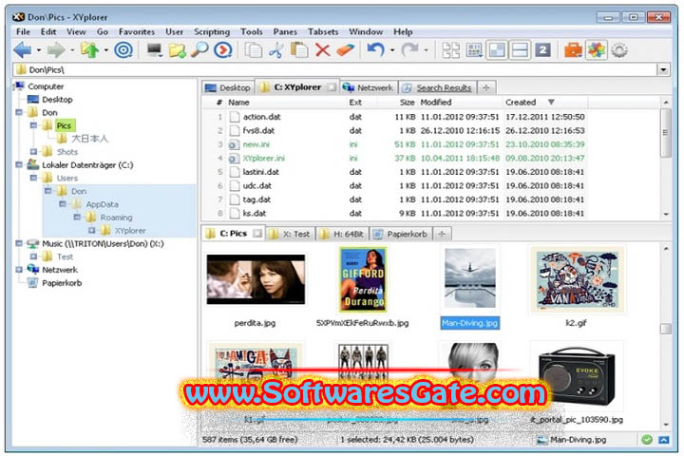Viewport: 684px width, 456px height.
Task: Click the upper file list scrollbar thumb
Action: [x=665, y=133]
